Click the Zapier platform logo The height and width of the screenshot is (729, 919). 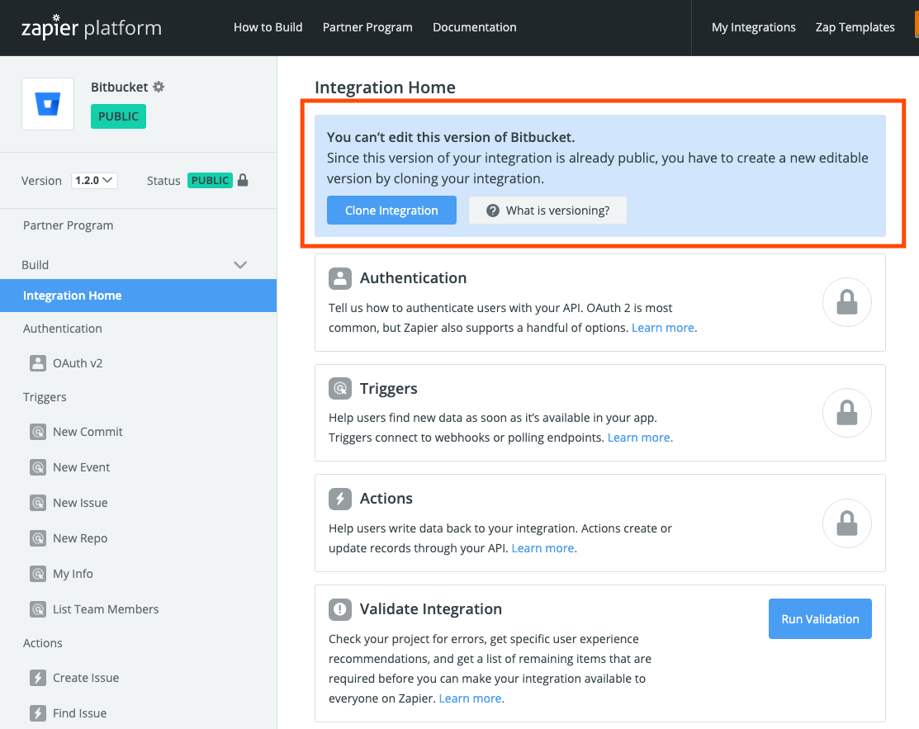coord(92,27)
